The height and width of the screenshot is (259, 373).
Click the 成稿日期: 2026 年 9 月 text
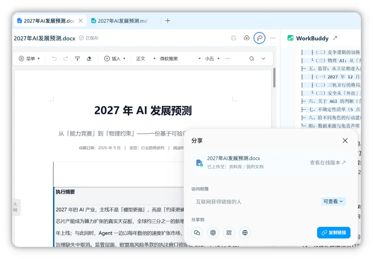coord(99,148)
